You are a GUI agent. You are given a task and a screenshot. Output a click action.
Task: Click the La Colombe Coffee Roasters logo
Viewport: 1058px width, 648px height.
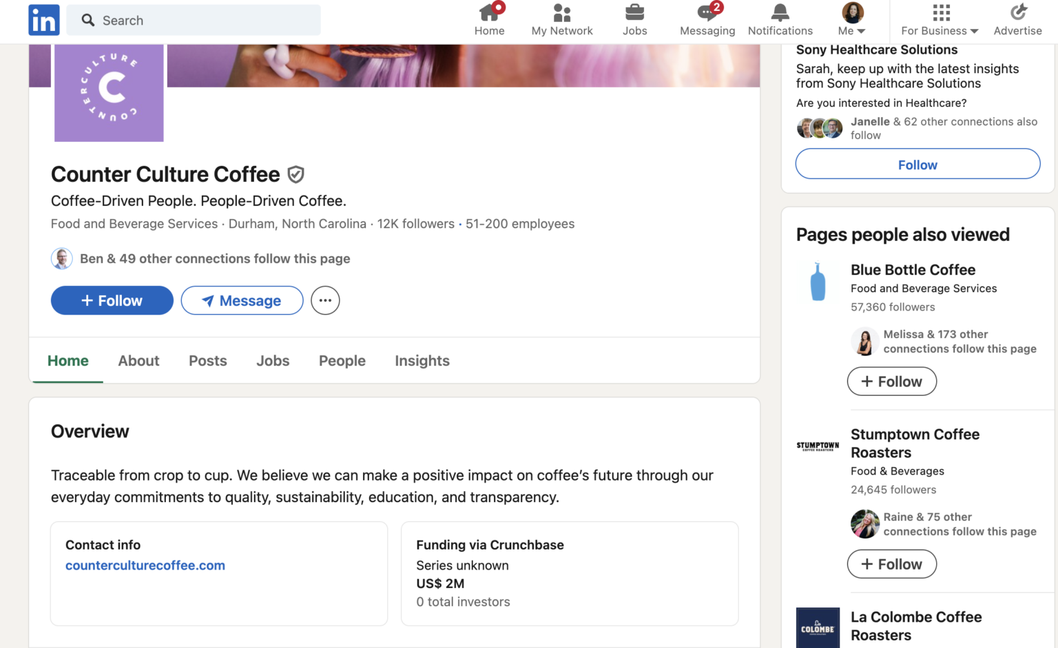(x=818, y=627)
